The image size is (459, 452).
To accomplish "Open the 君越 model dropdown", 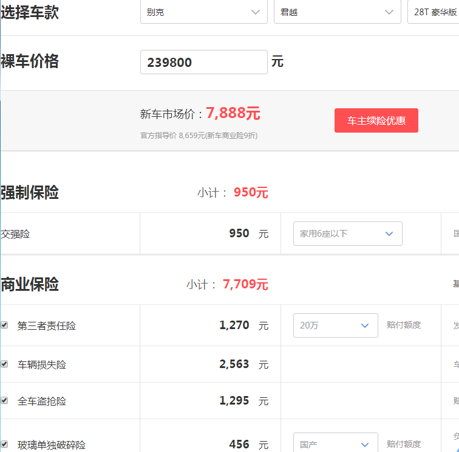I will 337,12.
